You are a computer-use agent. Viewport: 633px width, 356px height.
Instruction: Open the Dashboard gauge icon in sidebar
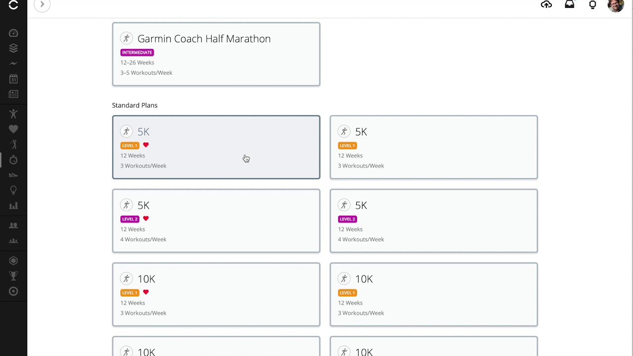click(x=13, y=33)
